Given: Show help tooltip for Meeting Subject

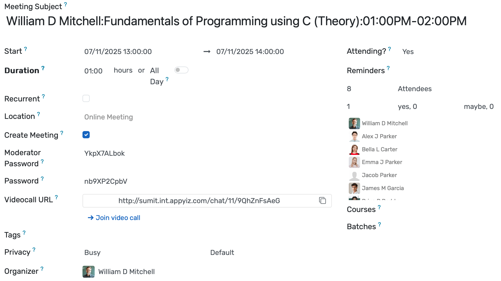Looking at the screenshot, I should point(66,4).
